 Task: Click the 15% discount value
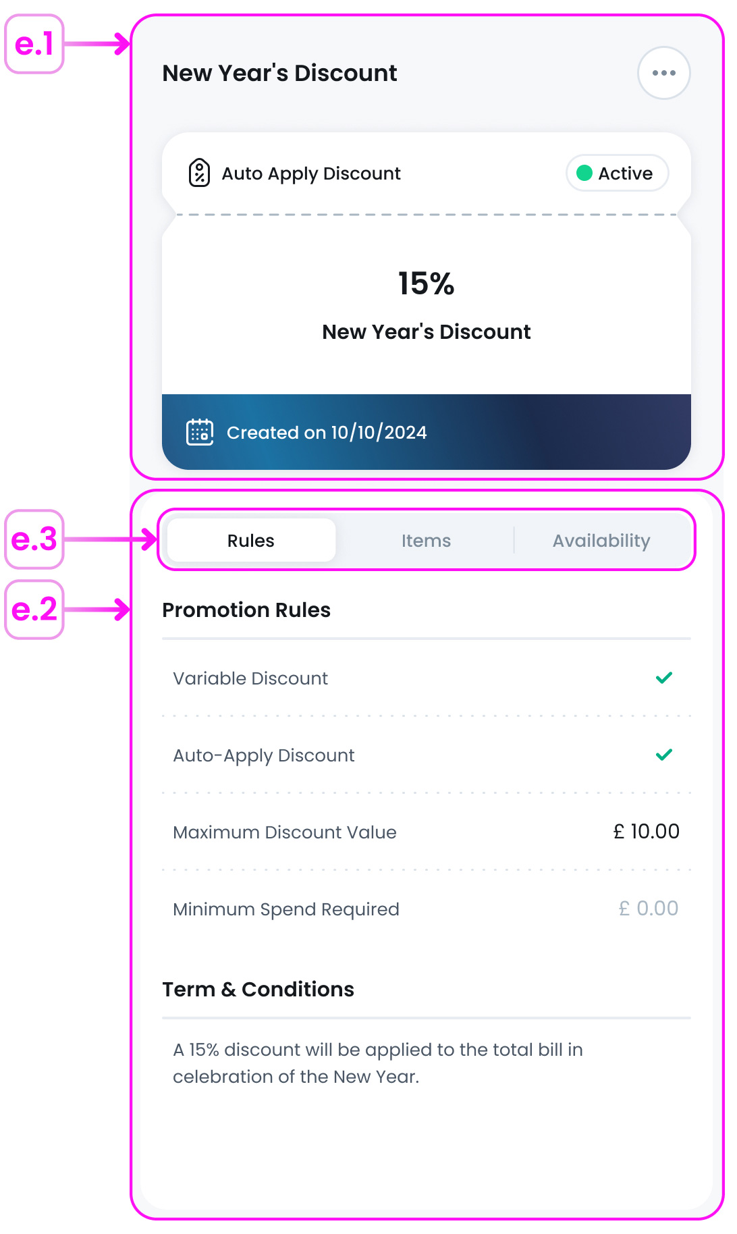tap(426, 284)
